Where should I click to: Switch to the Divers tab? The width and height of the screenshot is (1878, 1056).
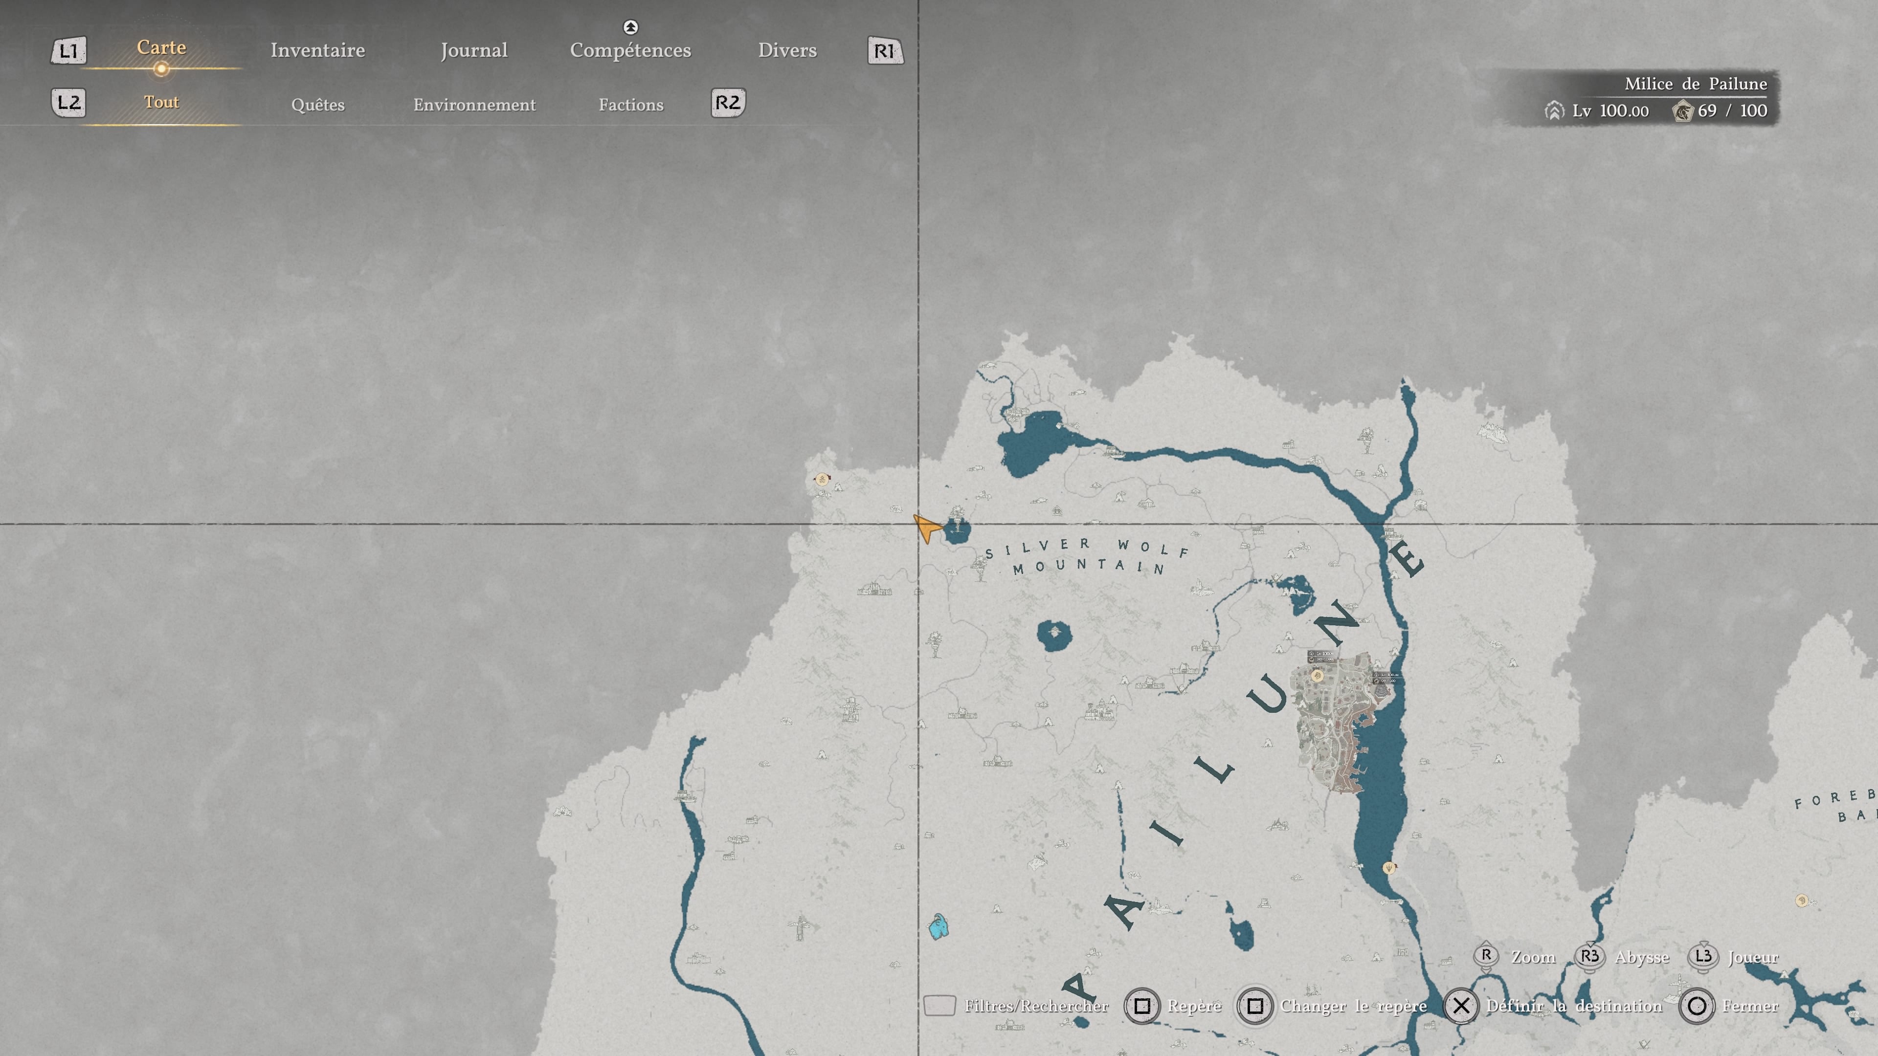click(787, 50)
